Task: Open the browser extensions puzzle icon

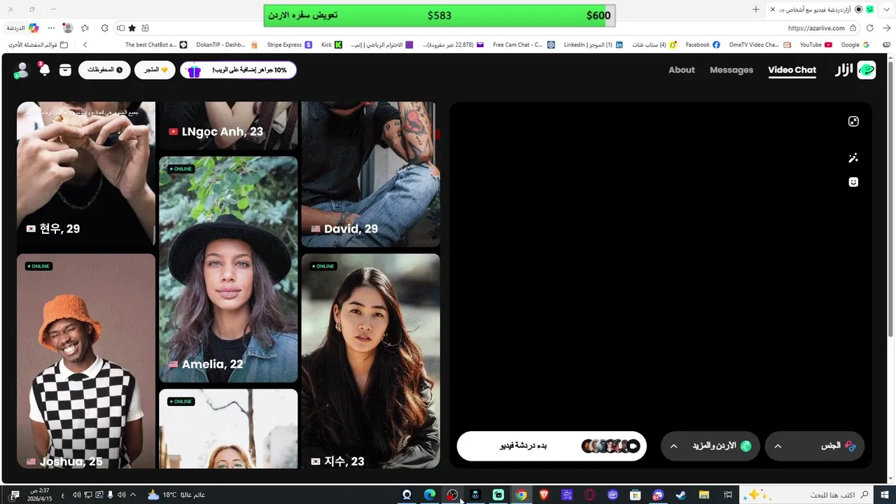Action: pos(104,28)
